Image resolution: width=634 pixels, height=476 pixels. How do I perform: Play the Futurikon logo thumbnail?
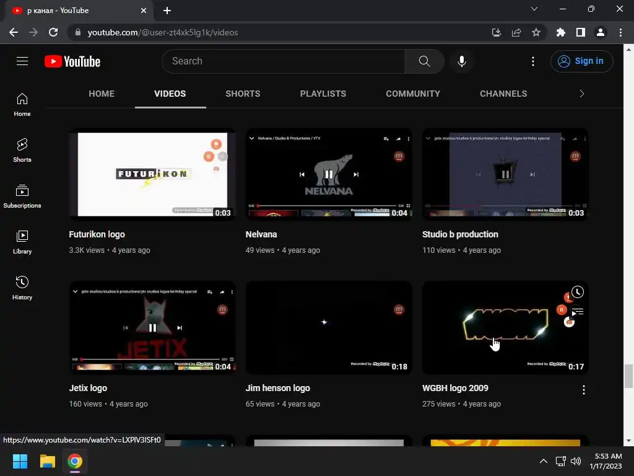(x=152, y=174)
